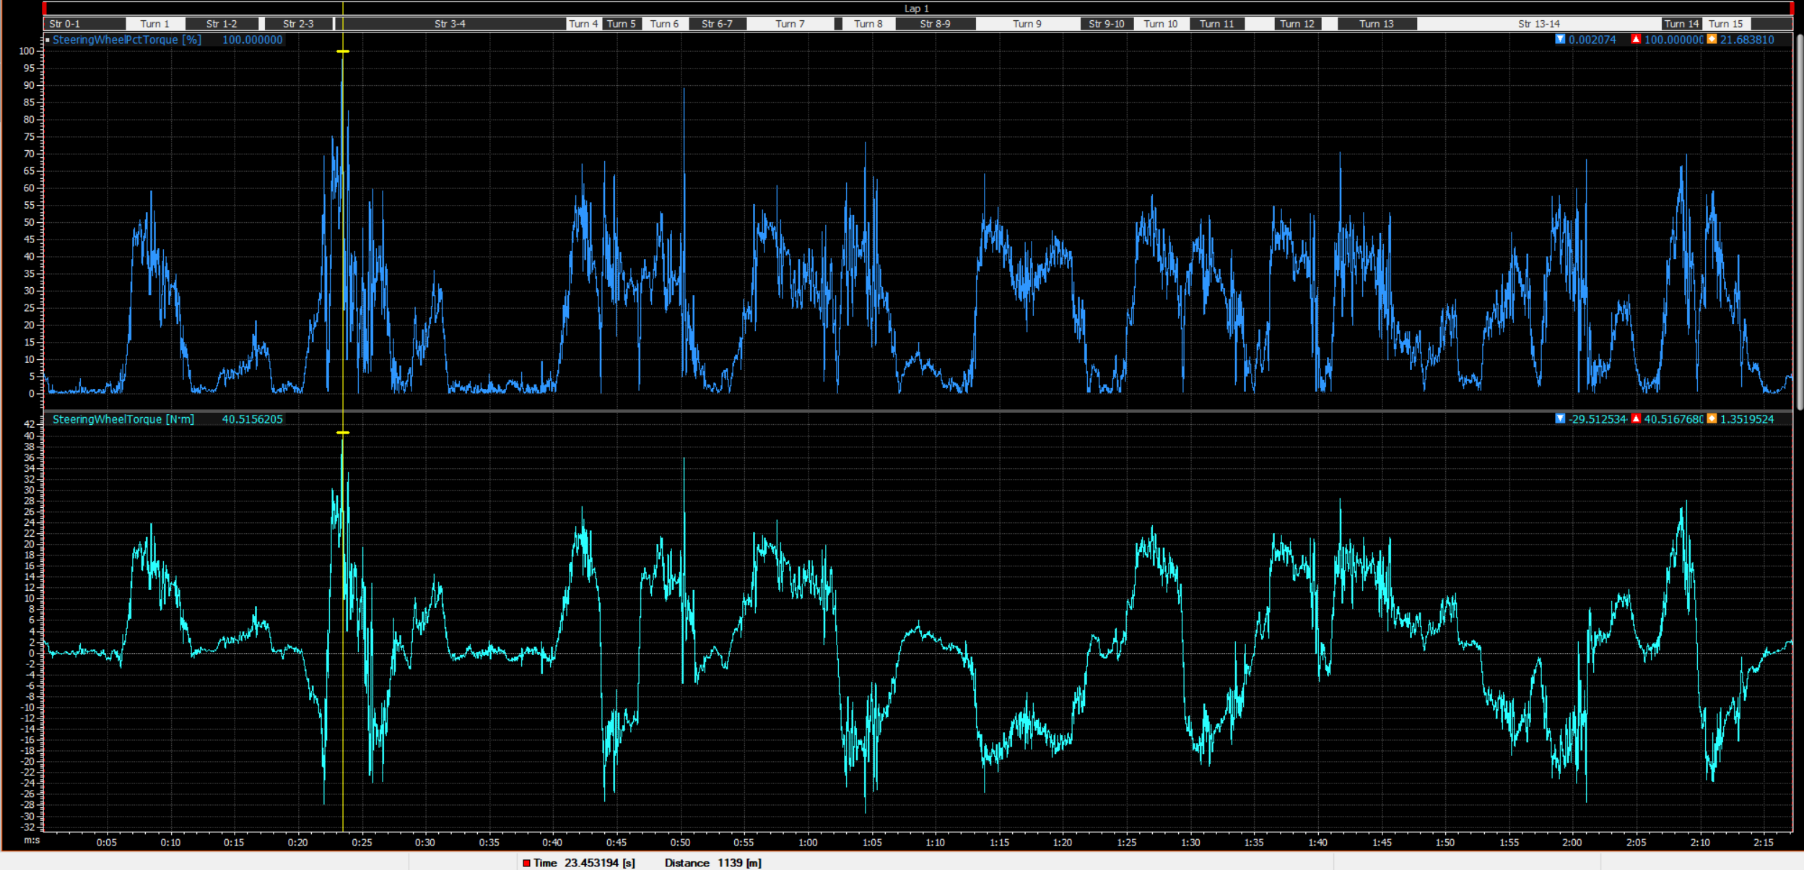Select the Turn 6 track section
The image size is (1804, 870).
[664, 24]
